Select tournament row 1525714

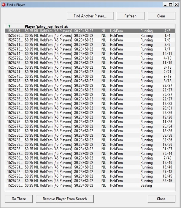[x=90, y=53]
